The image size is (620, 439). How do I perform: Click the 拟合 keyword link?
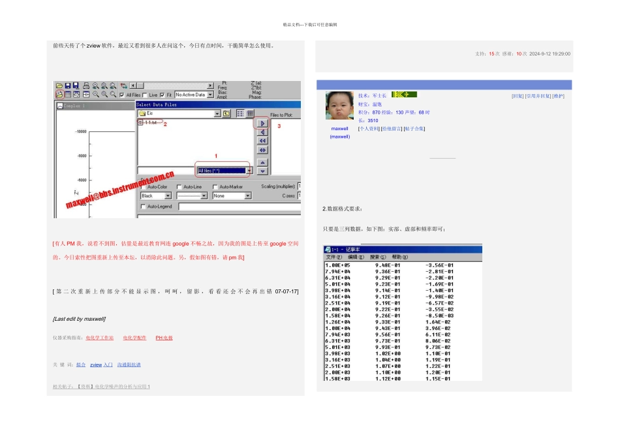coord(81,365)
